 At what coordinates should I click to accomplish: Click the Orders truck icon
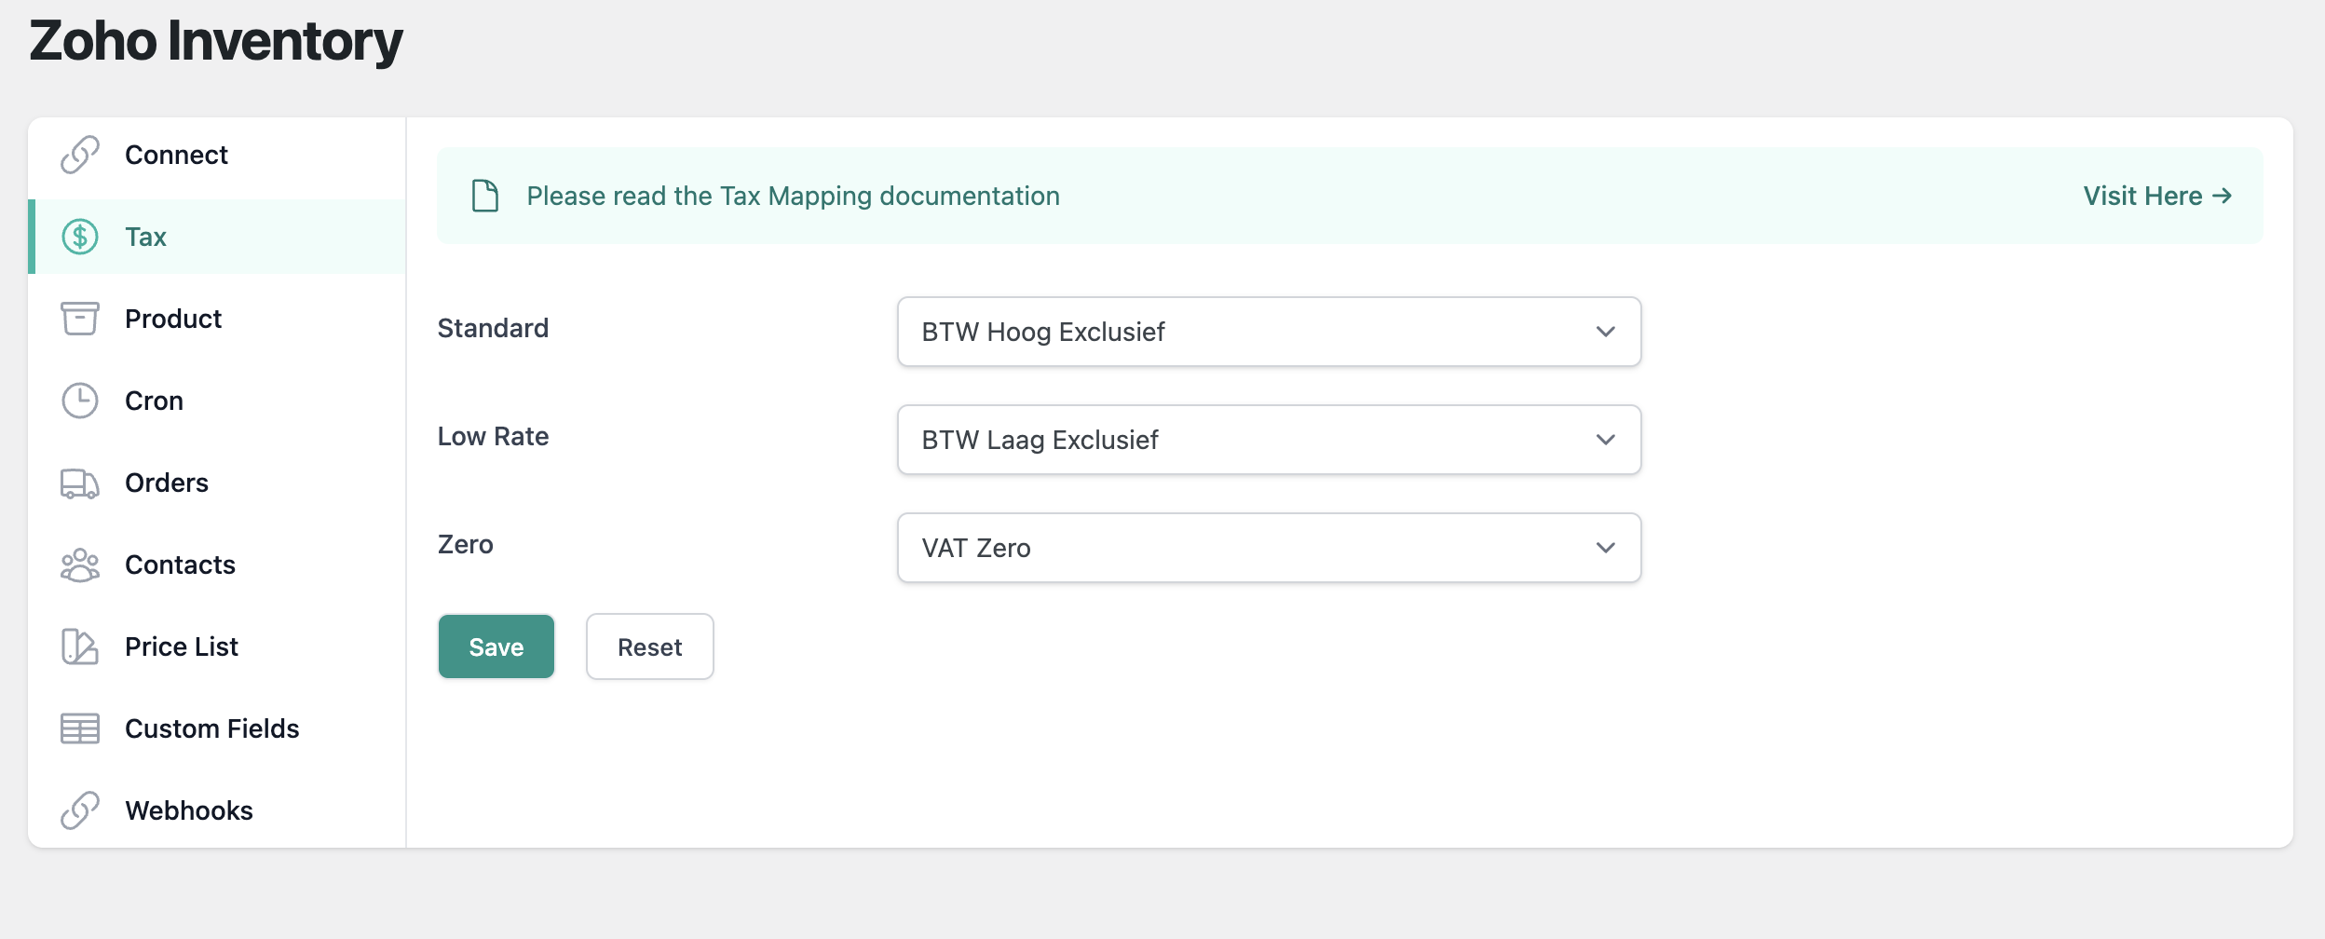tap(80, 483)
